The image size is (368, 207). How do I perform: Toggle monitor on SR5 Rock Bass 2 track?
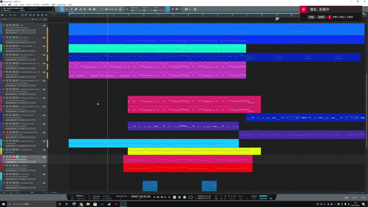coord(17,55)
